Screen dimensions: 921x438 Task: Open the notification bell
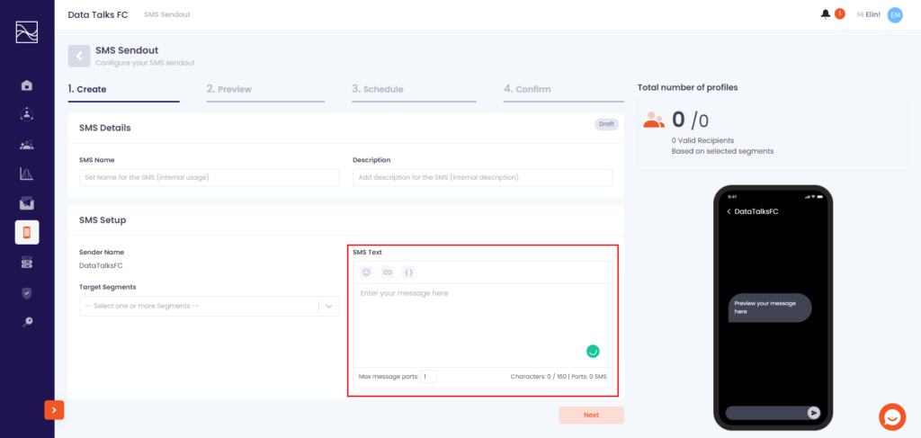coord(826,14)
